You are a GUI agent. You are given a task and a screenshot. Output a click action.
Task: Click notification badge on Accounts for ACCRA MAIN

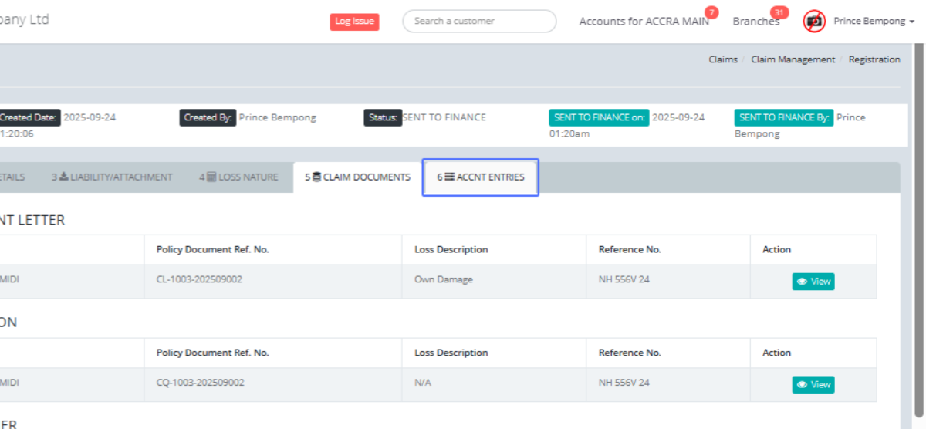(711, 12)
